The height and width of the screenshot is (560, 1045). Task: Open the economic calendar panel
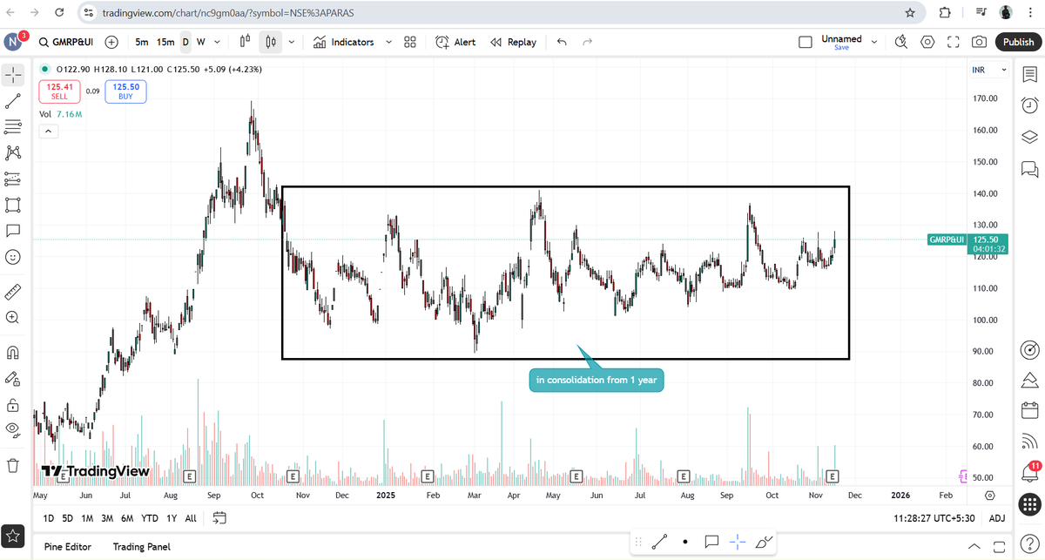(x=1029, y=410)
